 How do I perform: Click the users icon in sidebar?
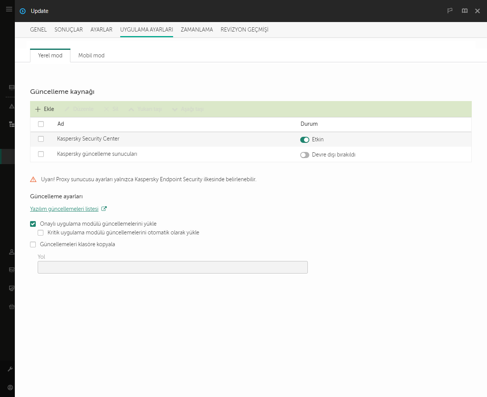(x=12, y=252)
